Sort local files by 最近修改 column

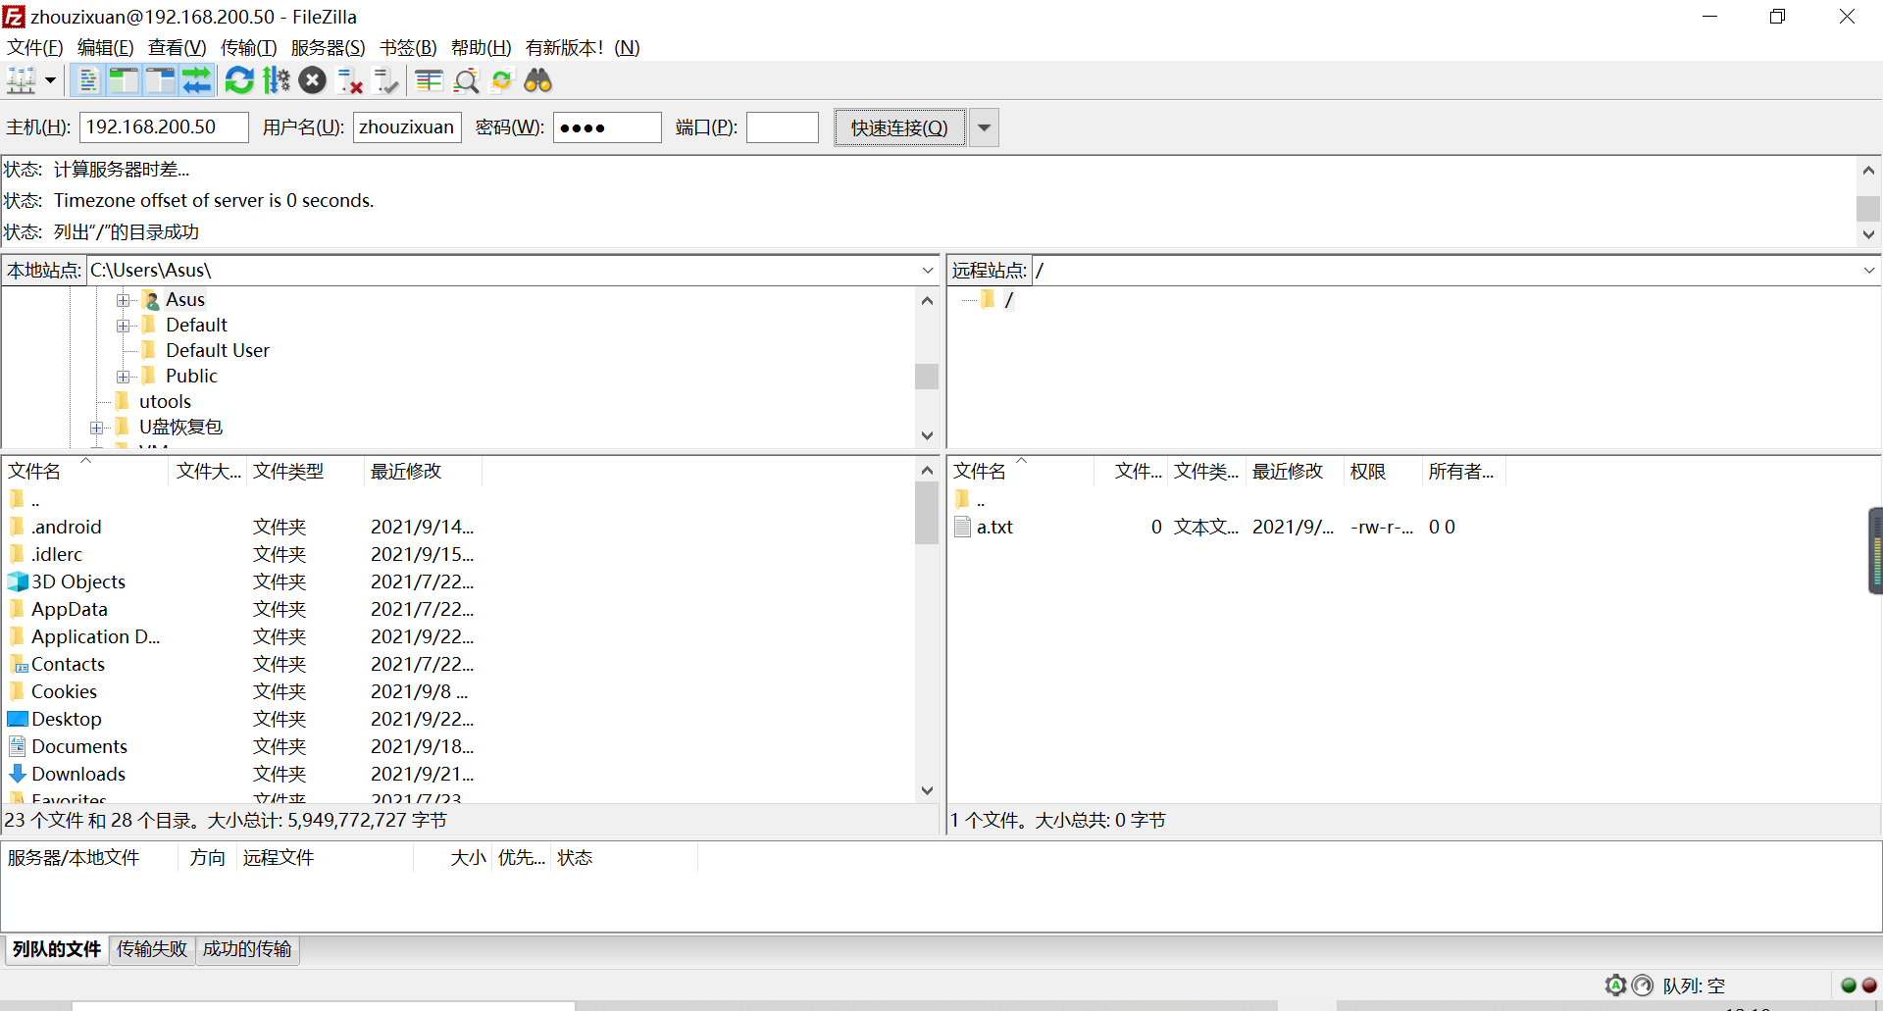423,471
